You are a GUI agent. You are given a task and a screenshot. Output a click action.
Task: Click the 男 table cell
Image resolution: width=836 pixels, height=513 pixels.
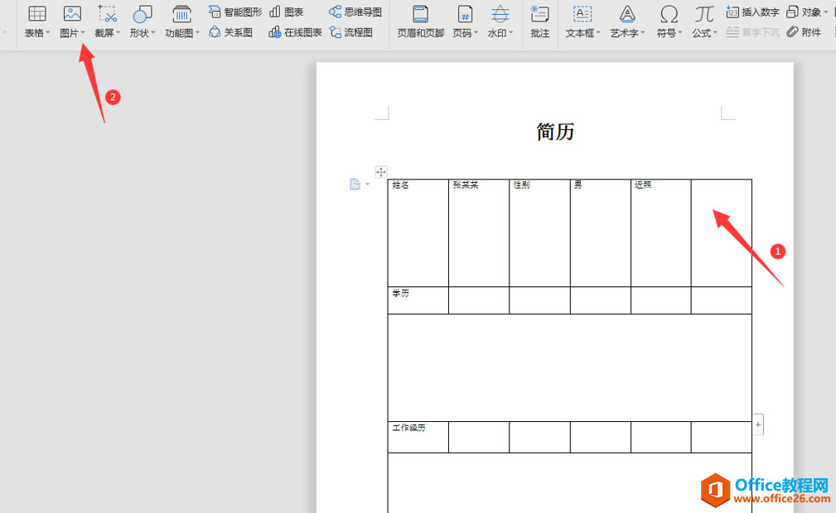601,233
